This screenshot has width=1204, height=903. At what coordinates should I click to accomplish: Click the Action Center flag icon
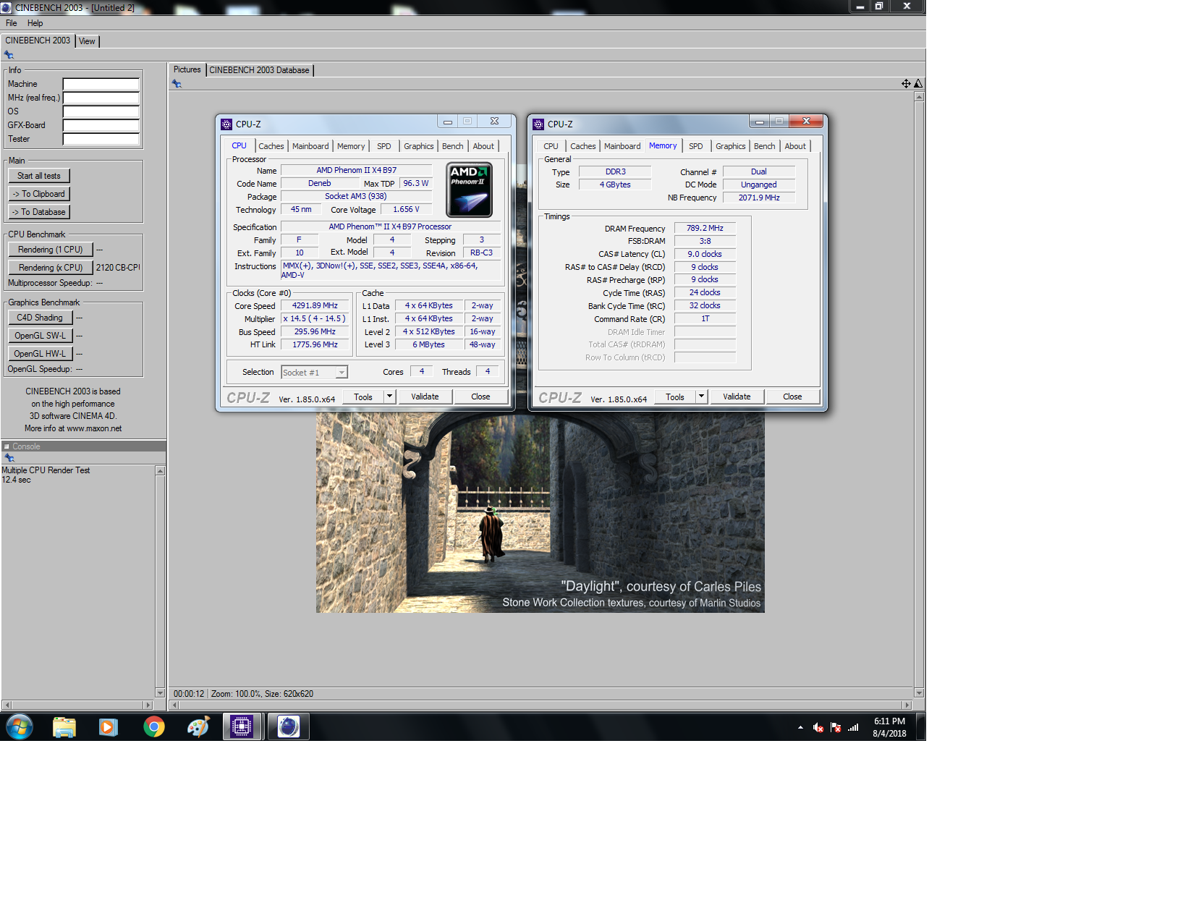[x=836, y=727]
